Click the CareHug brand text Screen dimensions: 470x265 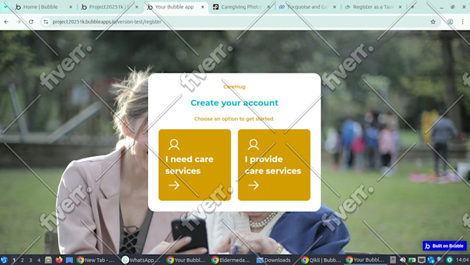point(234,86)
